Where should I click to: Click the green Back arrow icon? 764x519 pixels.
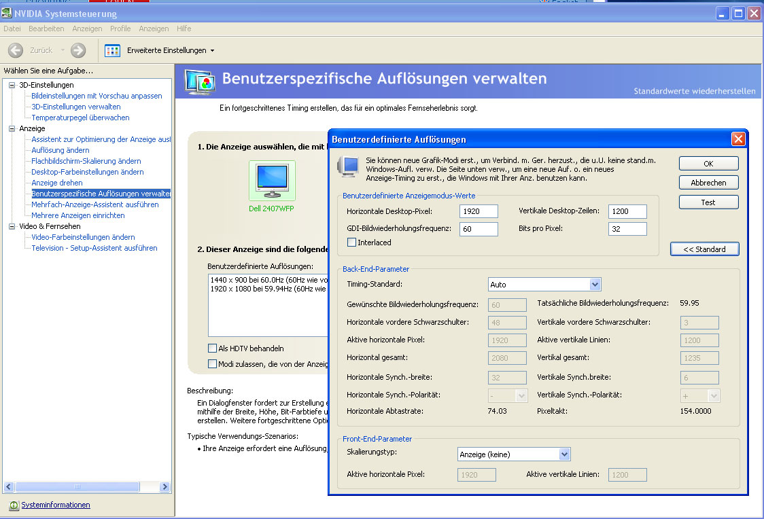pyautogui.click(x=16, y=50)
